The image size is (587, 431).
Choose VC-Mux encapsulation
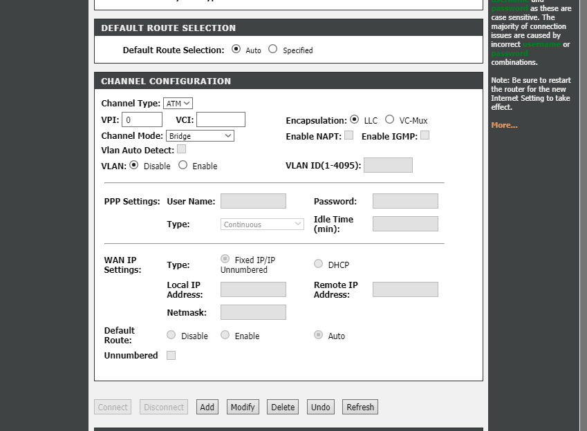click(390, 119)
